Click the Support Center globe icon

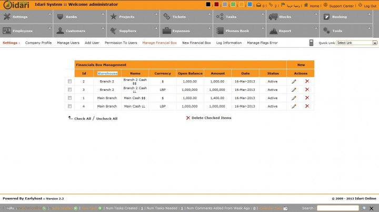click(326, 5)
